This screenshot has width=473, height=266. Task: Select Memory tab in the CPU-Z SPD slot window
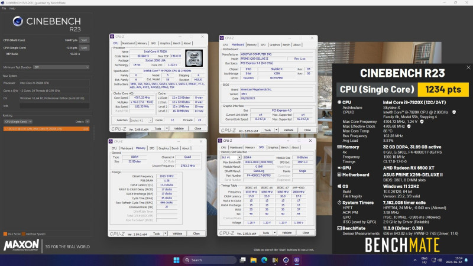[x=250, y=148]
